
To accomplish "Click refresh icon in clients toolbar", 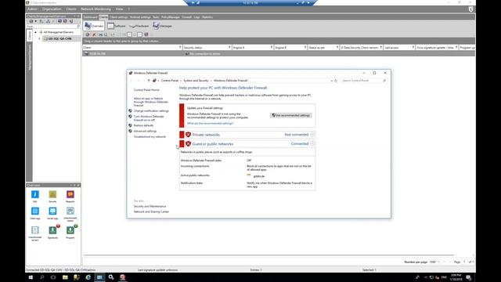I will 88,34.
